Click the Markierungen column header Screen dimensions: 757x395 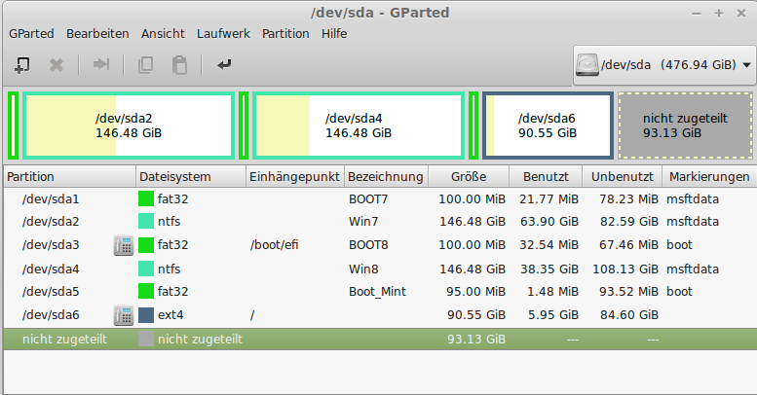coord(709,176)
